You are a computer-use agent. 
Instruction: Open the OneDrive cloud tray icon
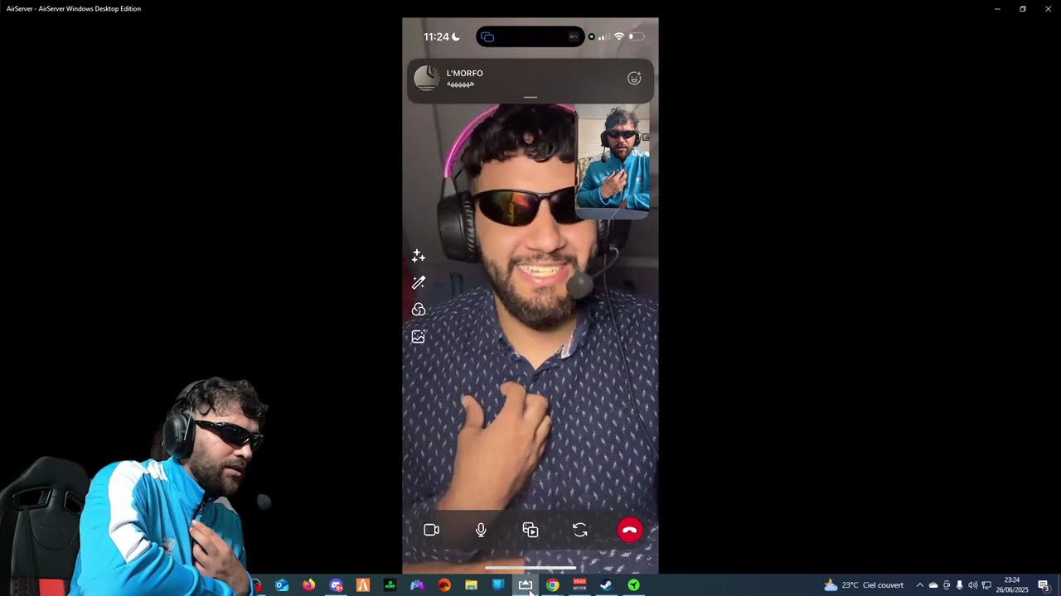point(933,585)
